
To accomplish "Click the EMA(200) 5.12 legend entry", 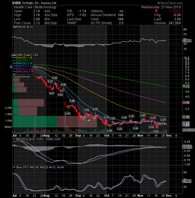I will (23, 61).
